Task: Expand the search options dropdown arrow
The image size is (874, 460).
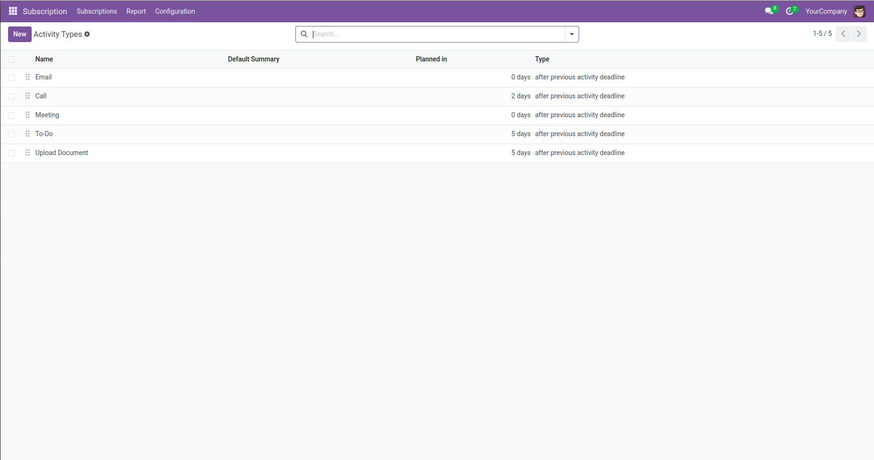Action: pyautogui.click(x=572, y=34)
